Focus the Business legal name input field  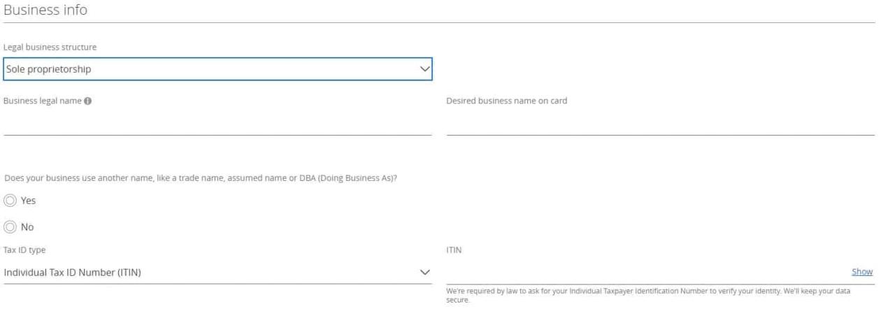coord(217,124)
